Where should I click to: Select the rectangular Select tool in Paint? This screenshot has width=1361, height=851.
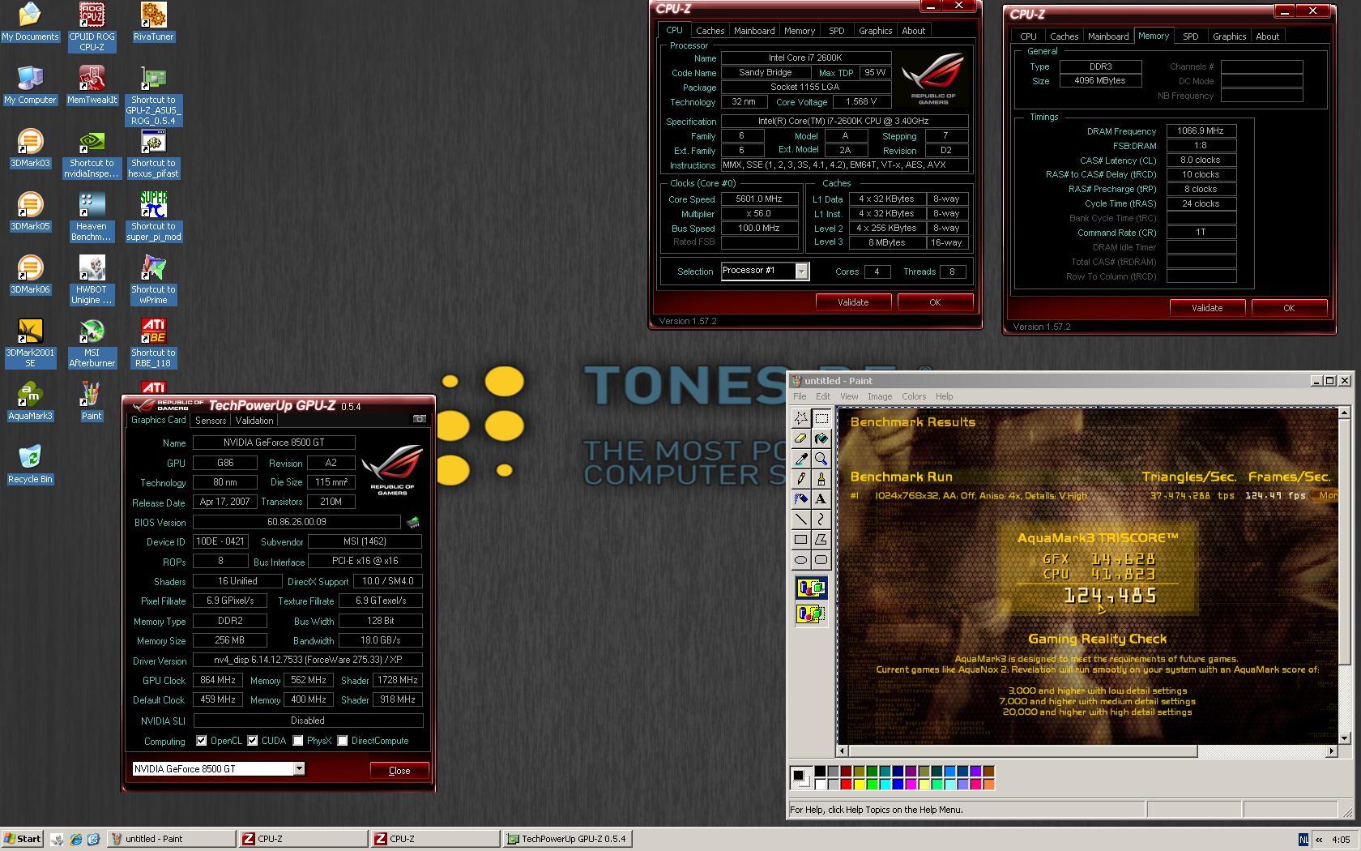[x=821, y=418]
